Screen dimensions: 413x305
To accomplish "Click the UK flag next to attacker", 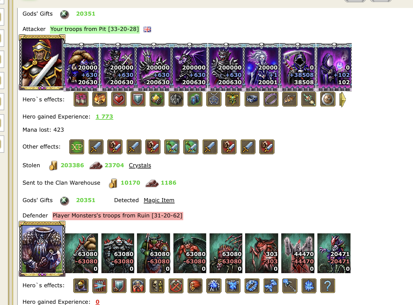I will (x=147, y=29).
